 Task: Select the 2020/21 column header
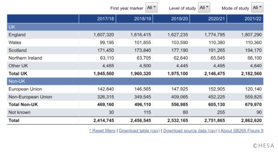click(208, 19)
